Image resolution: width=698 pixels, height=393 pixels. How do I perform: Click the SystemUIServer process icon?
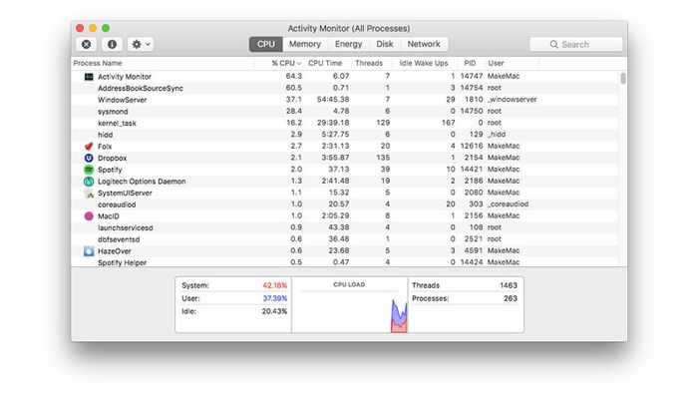[x=89, y=194]
